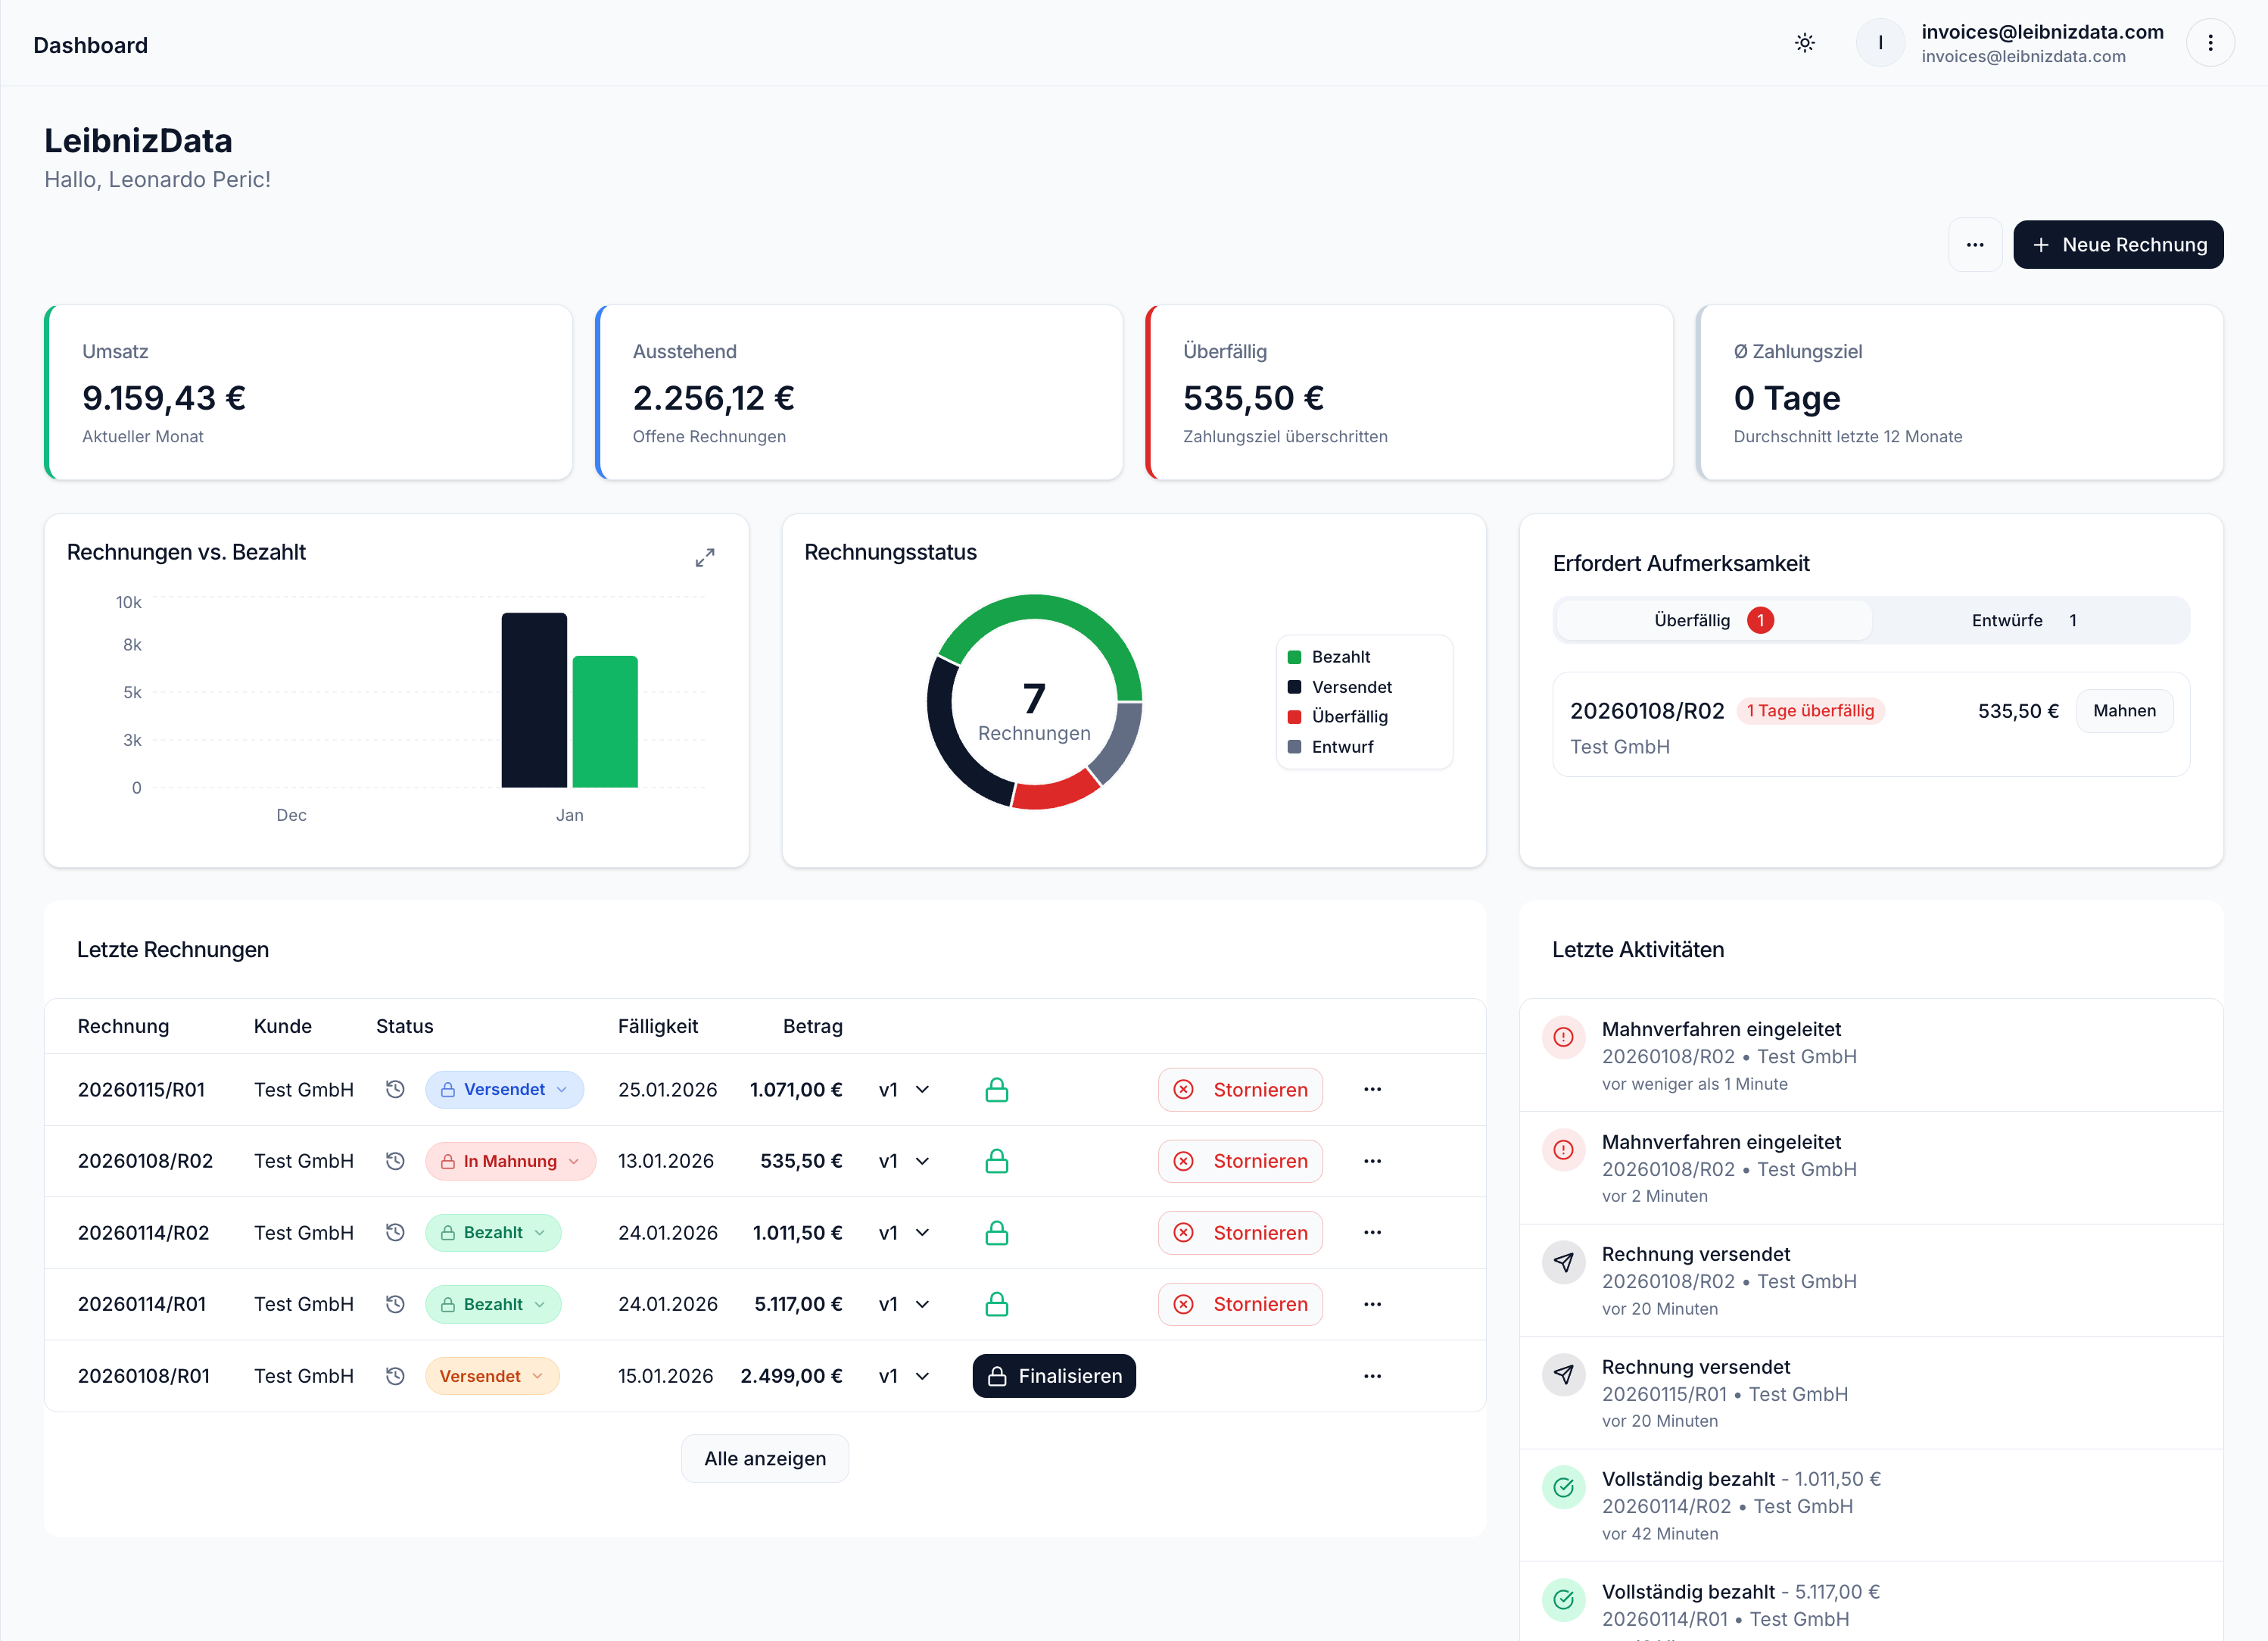
Task: Open the three-dot menu beside Neue Rechnung
Action: [1975, 244]
